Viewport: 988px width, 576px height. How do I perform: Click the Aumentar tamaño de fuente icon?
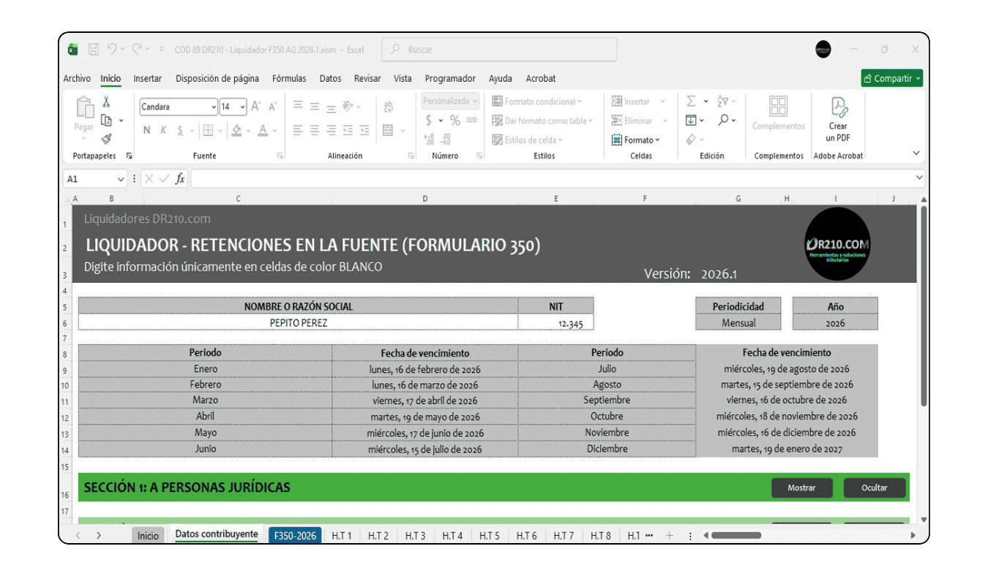[x=255, y=106]
